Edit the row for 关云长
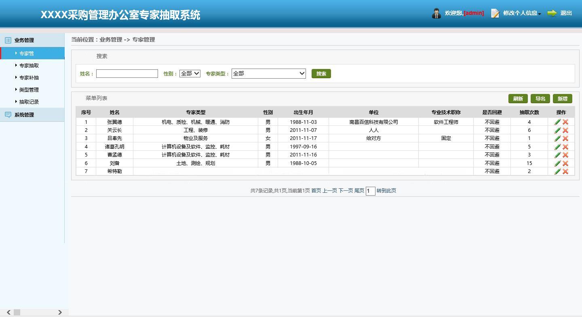This screenshot has height=317, width=582. coord(558,130)
